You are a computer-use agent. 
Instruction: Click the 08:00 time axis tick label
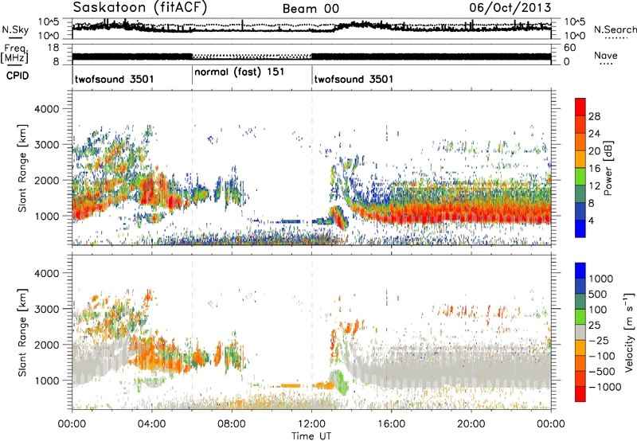232,424
